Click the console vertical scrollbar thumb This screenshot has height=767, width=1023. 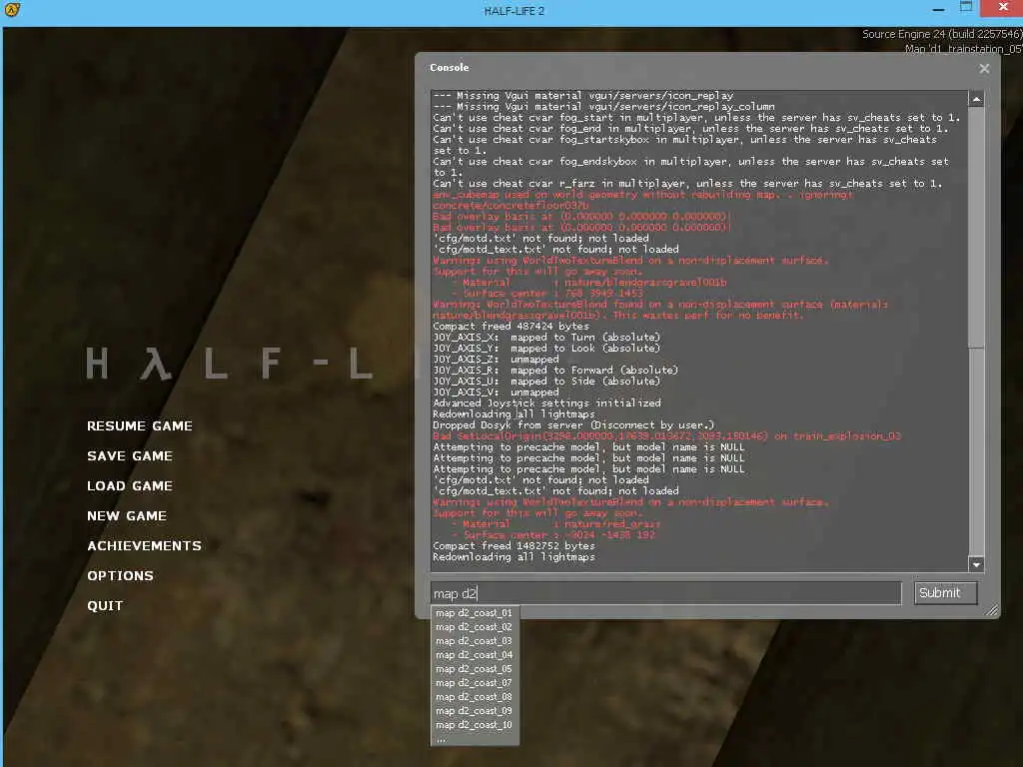point(976,229)
